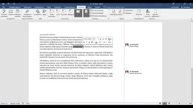Switch to Narzędzia główne tab

(x=15, y=7)
